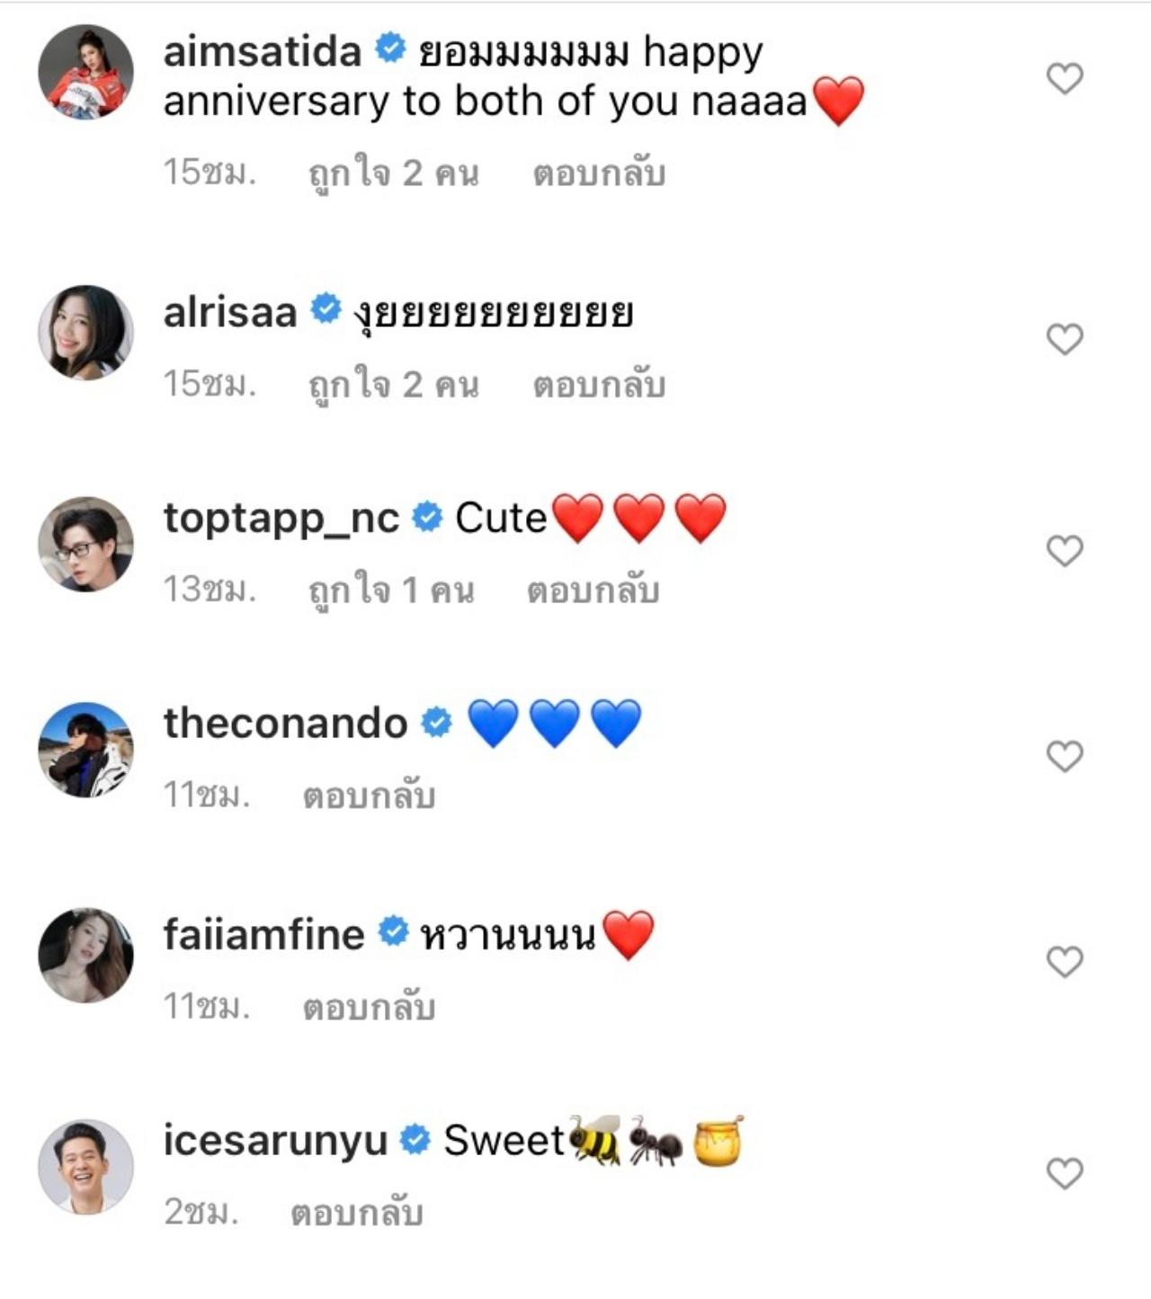Heart theconando's blue hearts comment
The width and height of the screenshot is (1151, 1299).
(1065, 757)
